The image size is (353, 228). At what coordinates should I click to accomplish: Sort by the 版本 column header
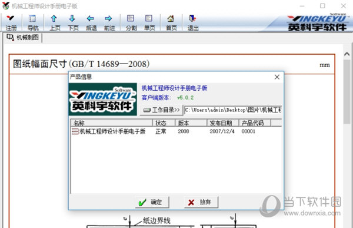click(191, 123)
